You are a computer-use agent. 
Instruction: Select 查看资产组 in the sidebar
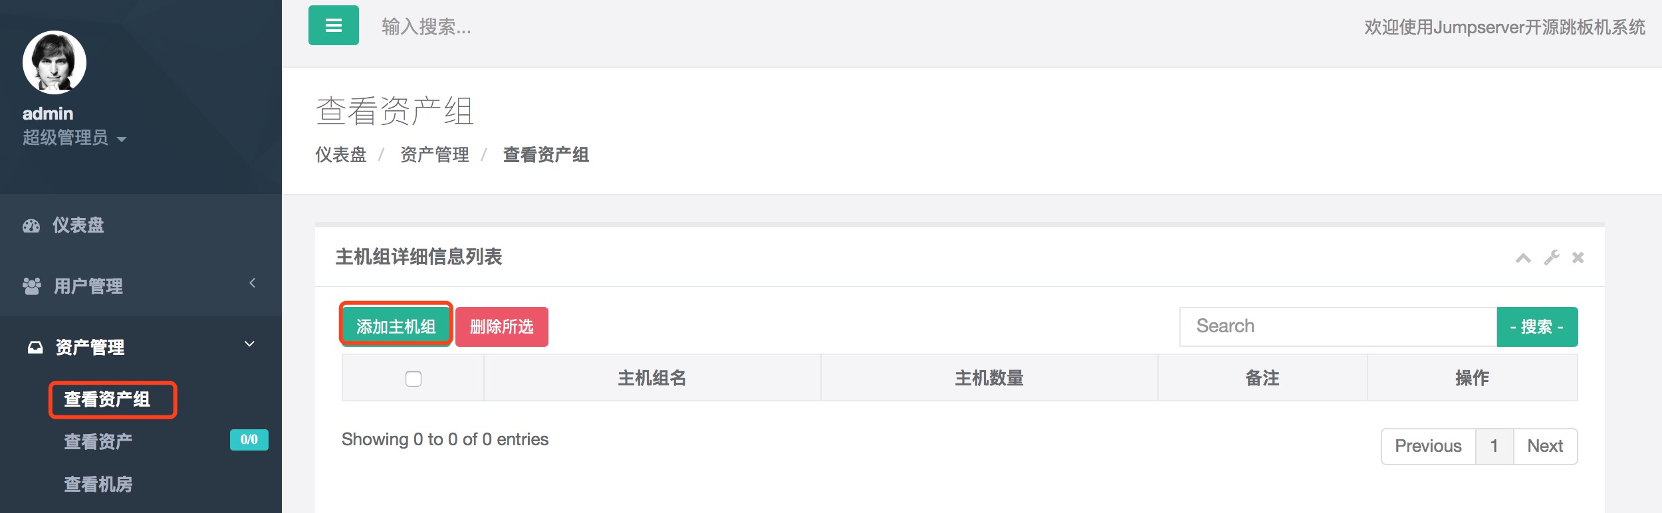[x=107, y=399]
